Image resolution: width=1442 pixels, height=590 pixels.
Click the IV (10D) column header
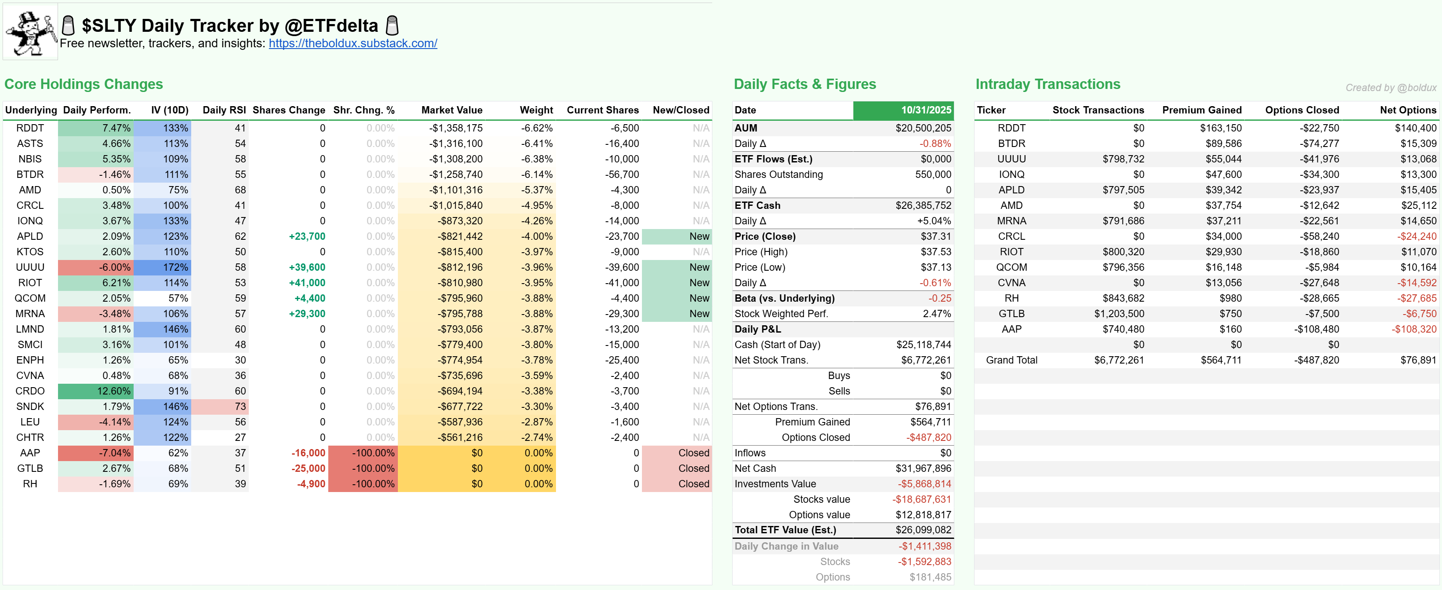pos(169,110)
